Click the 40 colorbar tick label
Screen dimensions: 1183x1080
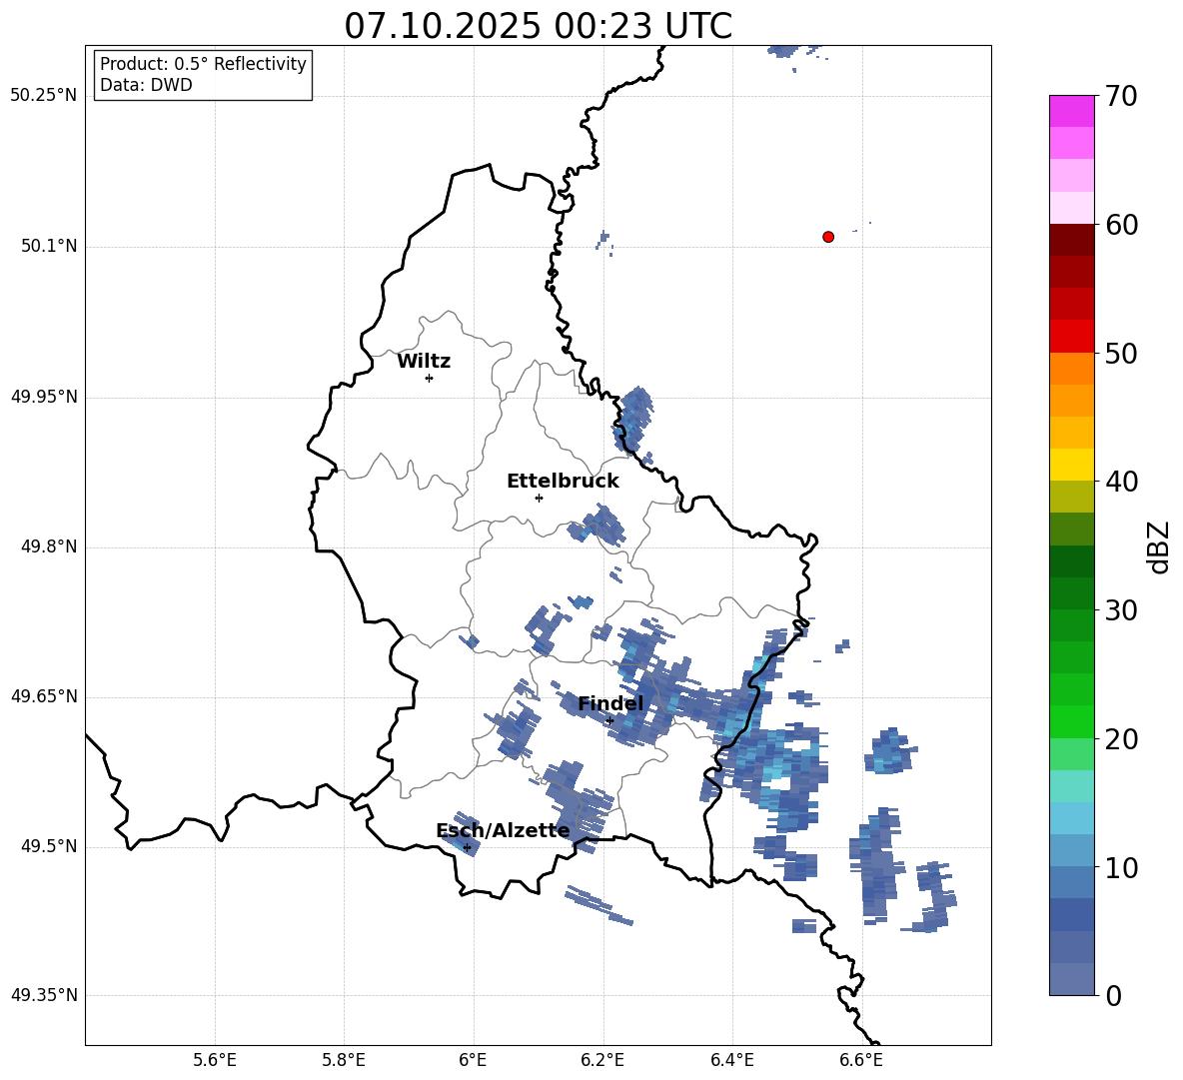[1121, 482]
